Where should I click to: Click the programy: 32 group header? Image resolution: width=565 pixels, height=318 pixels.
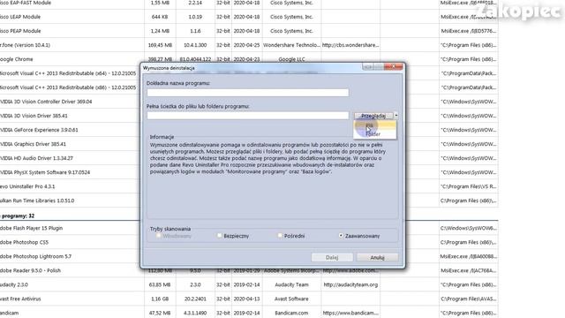click(x=18, y=216)
